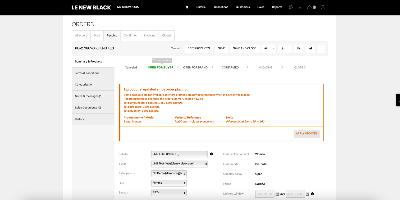
Task: Expand the download options dropdown arrow
Action: pos(290,48)
